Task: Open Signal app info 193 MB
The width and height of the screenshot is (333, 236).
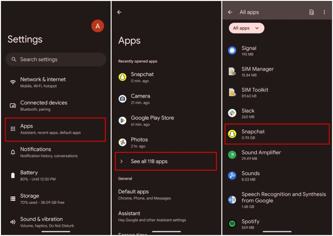Action: click(277, 51)
